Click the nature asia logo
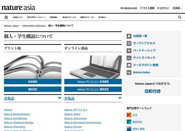The image size is (185, 131). 18,7
